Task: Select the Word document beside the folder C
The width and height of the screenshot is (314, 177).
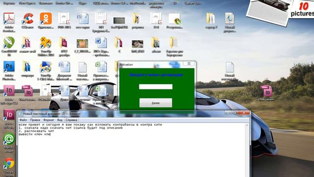Action: point(101,43)
